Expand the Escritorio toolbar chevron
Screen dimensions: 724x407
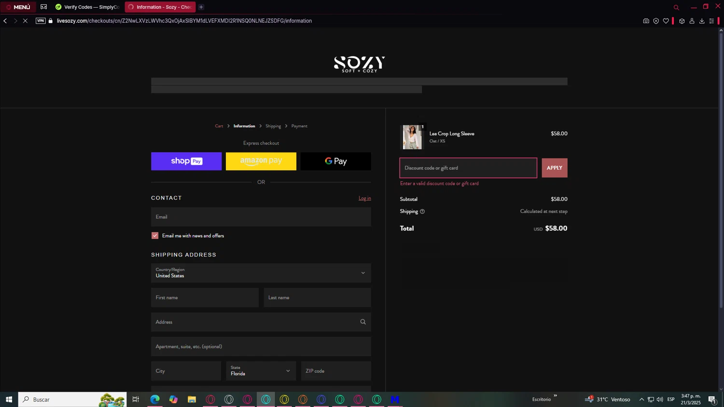(555, 396)
